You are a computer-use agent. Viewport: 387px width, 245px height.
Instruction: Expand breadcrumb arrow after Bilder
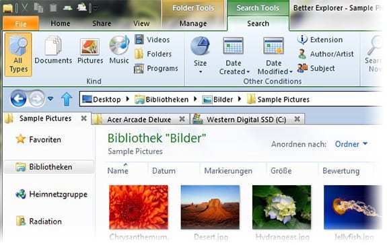click(239, 99)
